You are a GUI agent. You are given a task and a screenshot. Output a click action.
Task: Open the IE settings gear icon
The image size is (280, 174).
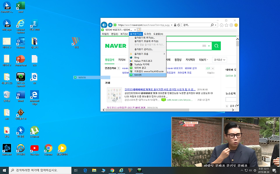click(231, 25)
